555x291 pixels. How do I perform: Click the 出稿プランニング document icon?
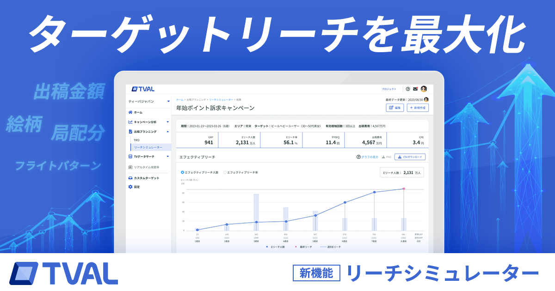click(x=130, y=132)
